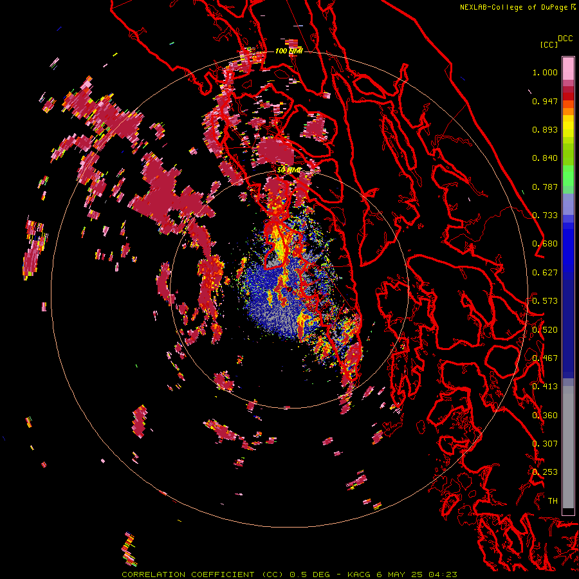Click the 6 MAY 25 date text
Image resolution: width=579 pixels, height=579 pixels.
(399, 574)
